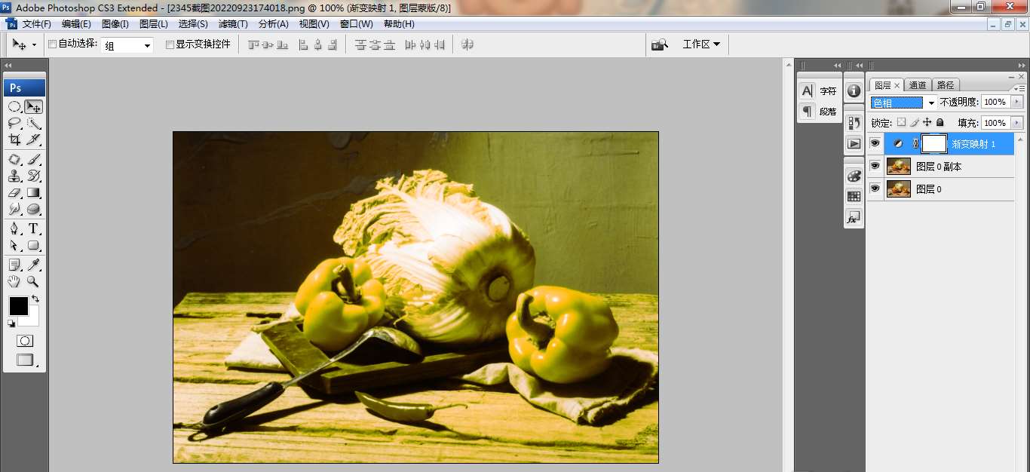Open the 工作区 workspace dropdown
The width and height of the screenshot is (1030, 472).
coord(700,44)
